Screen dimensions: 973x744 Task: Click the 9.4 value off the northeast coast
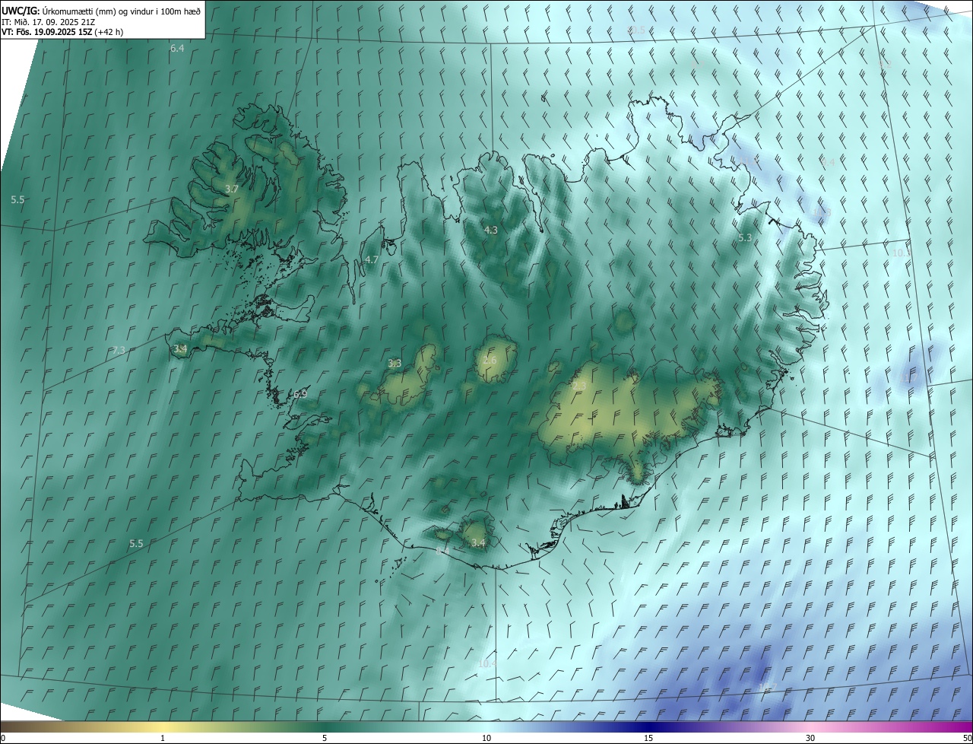coord(828,162)
